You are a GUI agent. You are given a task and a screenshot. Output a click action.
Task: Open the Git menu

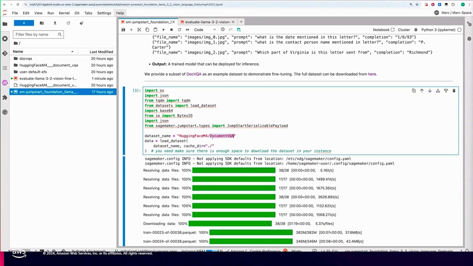coord(77,13)
